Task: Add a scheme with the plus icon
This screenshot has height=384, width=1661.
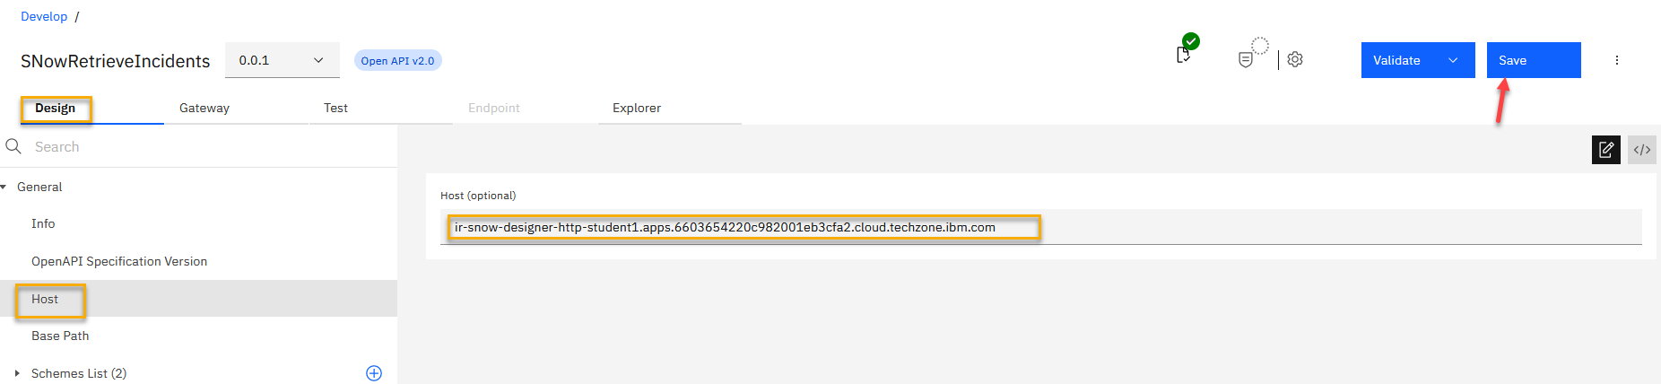Action: pos(374,373)
